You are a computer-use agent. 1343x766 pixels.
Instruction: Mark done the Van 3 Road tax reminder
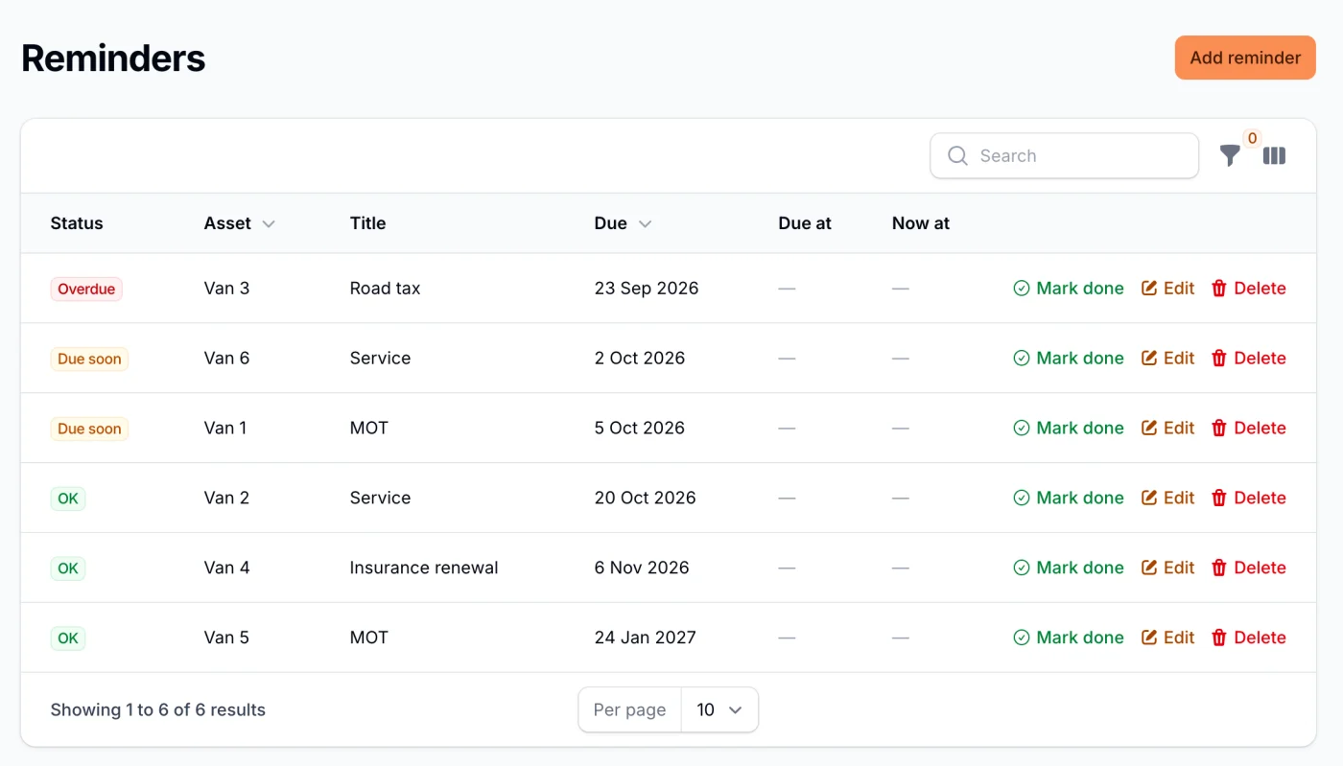tap(1069, 289)
